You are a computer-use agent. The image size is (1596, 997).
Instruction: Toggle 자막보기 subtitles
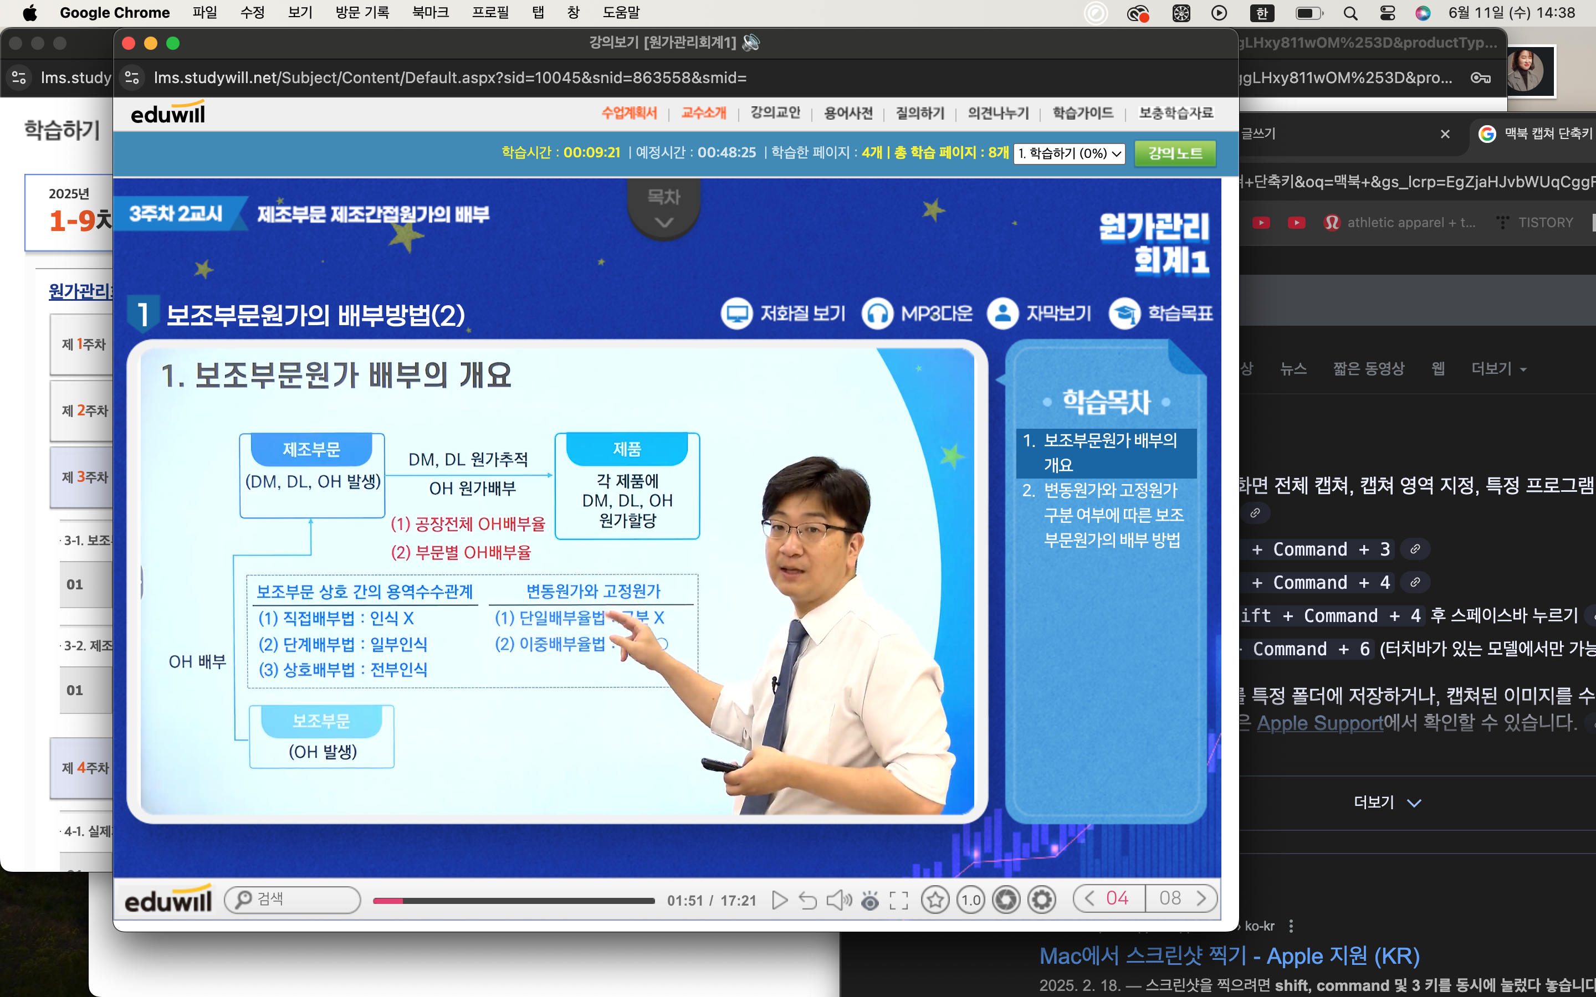[1040, 313]
